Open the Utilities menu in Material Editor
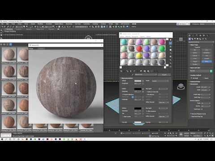 click(x=148, y=37)
